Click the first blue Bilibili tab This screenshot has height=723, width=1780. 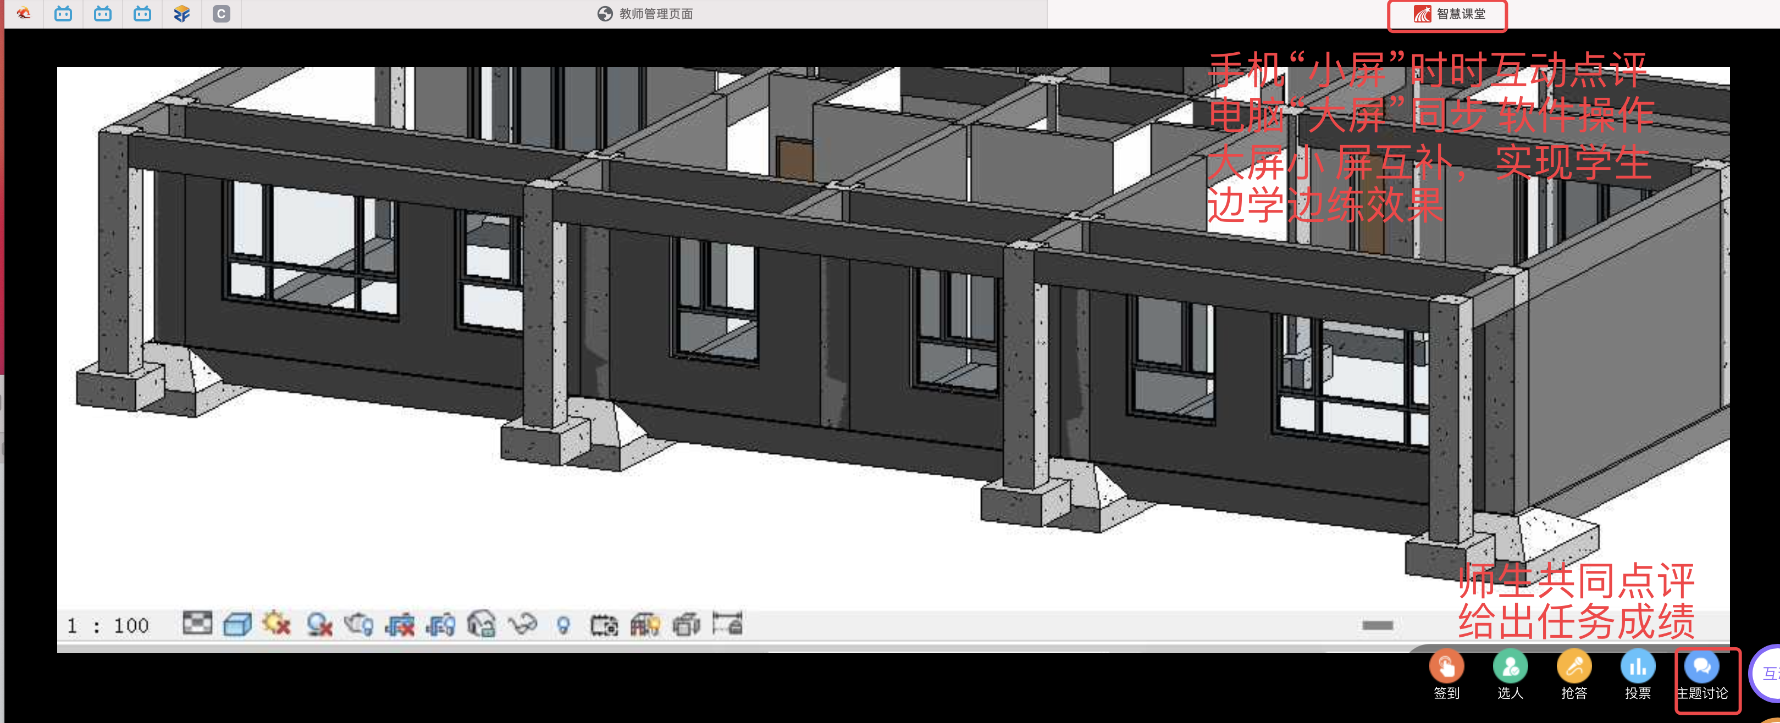(x=63, y=14)
